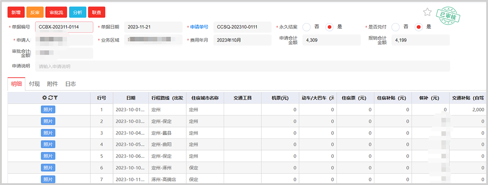This screenshot has width=488, height=185.
Task: Click the table refresh icon
Action: click(x=50, y=98)
